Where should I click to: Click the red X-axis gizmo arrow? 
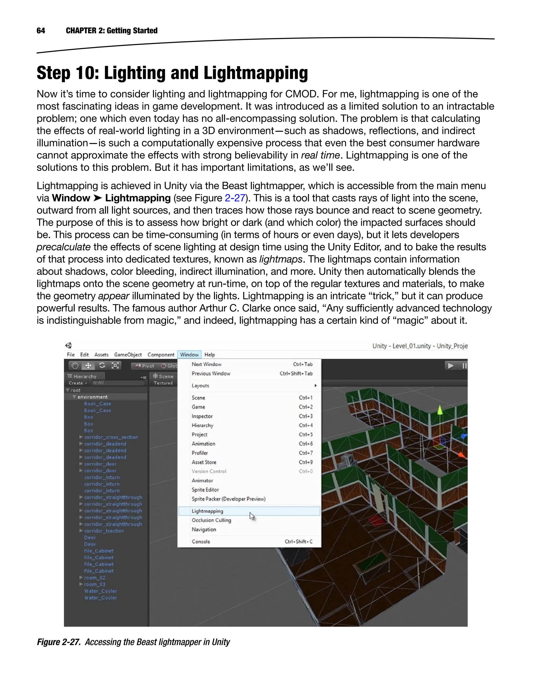[x=462, y=455]
